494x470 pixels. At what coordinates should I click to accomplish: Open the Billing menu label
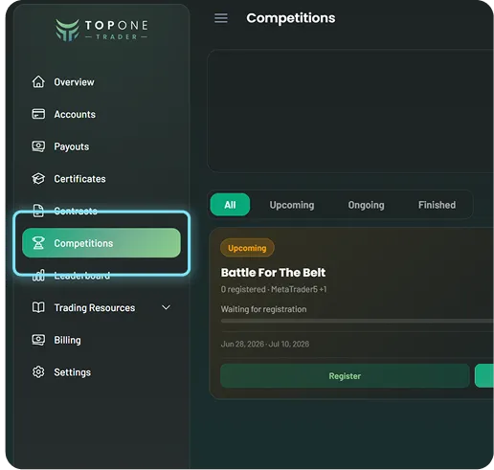(x=67, y=340)
